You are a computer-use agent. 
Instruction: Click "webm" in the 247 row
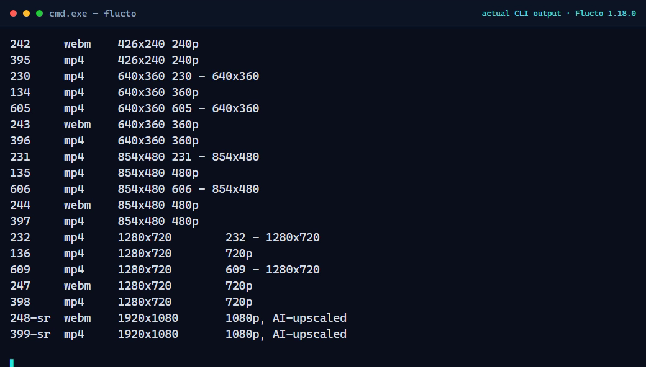click(78, 286)
